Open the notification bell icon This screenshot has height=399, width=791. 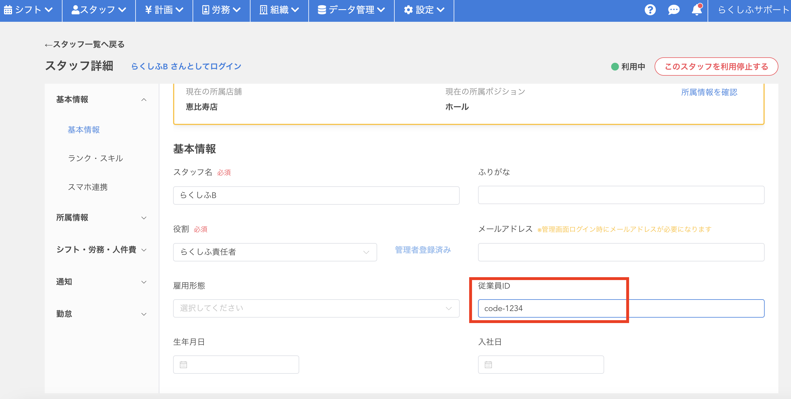[697, 9]
